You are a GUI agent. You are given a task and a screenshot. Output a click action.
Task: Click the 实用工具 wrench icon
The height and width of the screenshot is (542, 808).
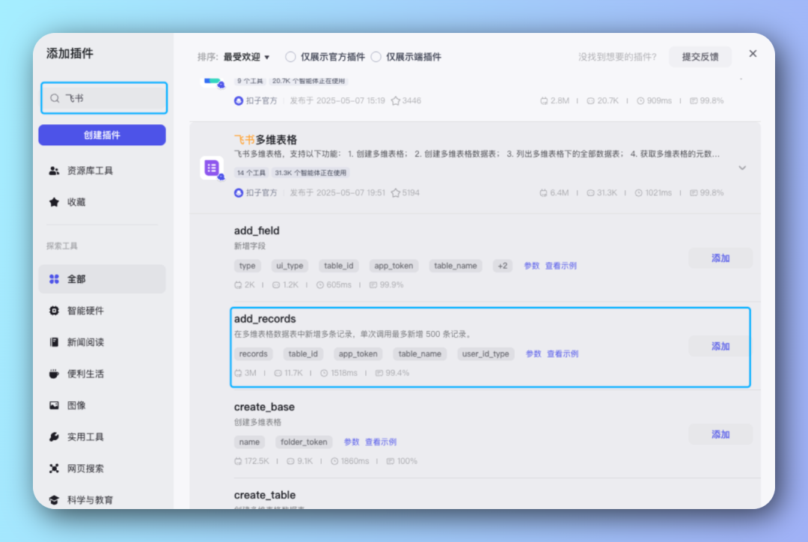[x=54, y=436]
